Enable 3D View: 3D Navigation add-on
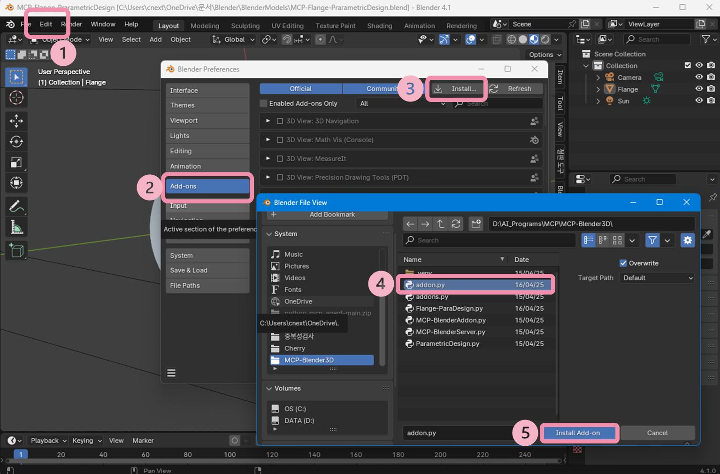Viewport: 720px width, 474px height. click(x=280, y=121)
